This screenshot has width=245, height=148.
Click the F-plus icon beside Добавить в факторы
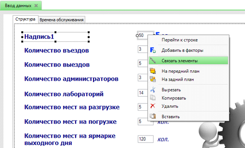coord(153,50)
